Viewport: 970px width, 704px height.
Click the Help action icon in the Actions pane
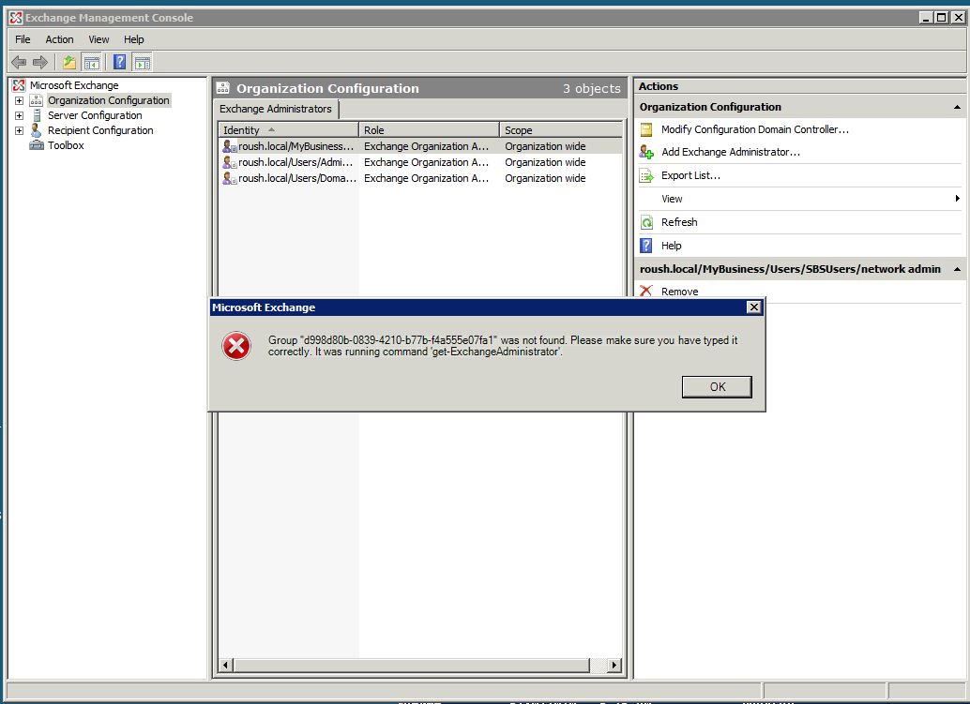[645, 246]
